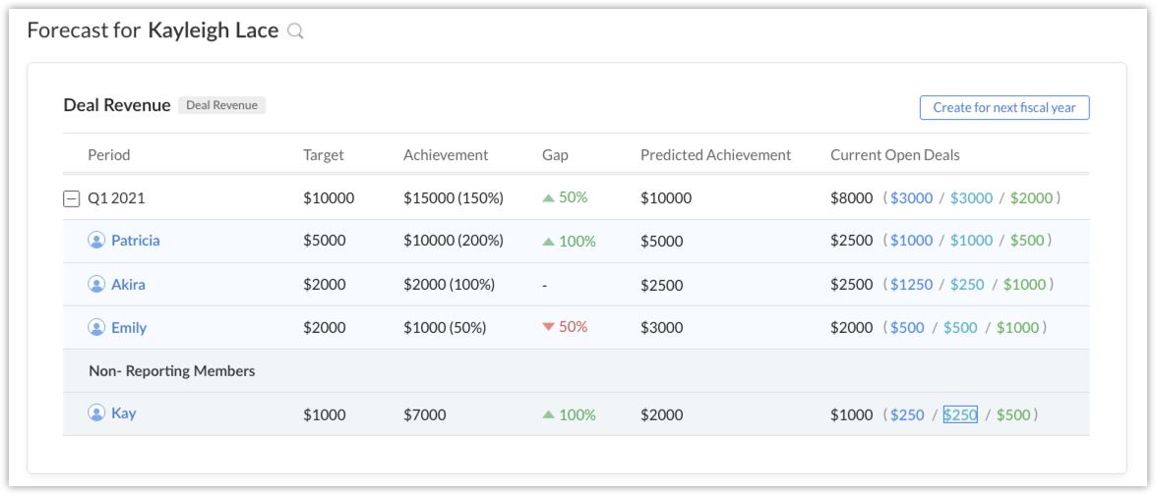This screenshot has width=1156, height=495.
Task: Click Akira's user avatar icon
Action: [96, 284]
